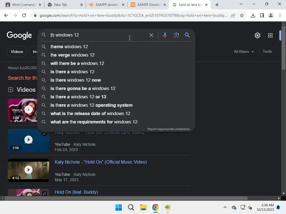
Task: Select suggestion 'theme windows 12'
Action: [116, 47]
